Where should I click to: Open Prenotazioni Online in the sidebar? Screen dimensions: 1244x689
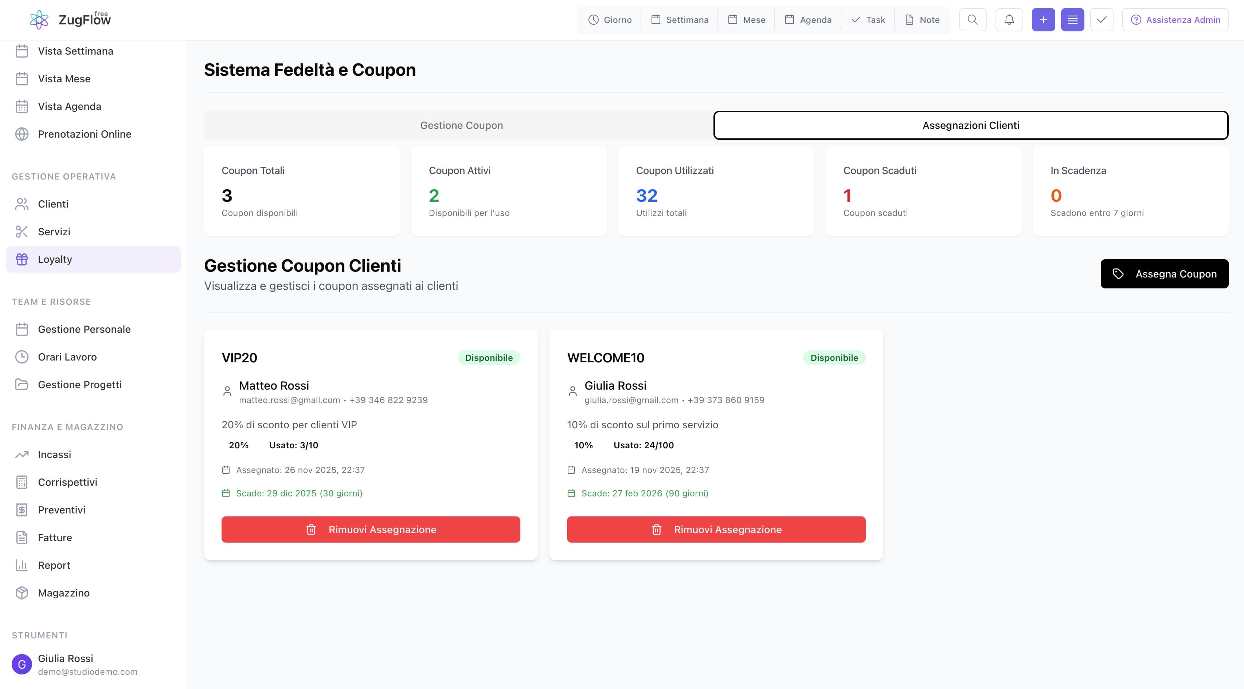point(84,134)
